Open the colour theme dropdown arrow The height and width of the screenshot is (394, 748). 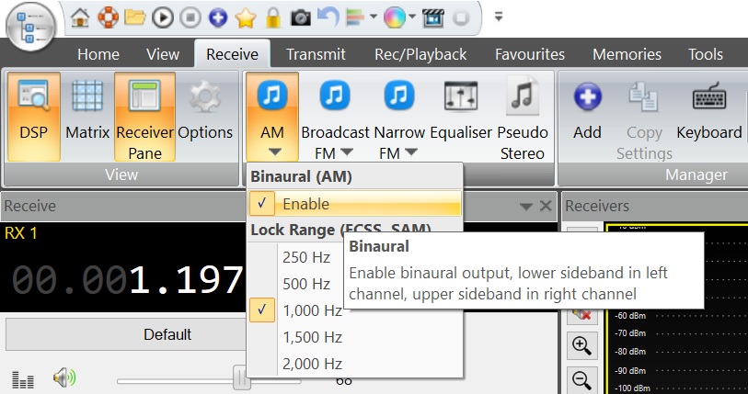tap(413, 17)
